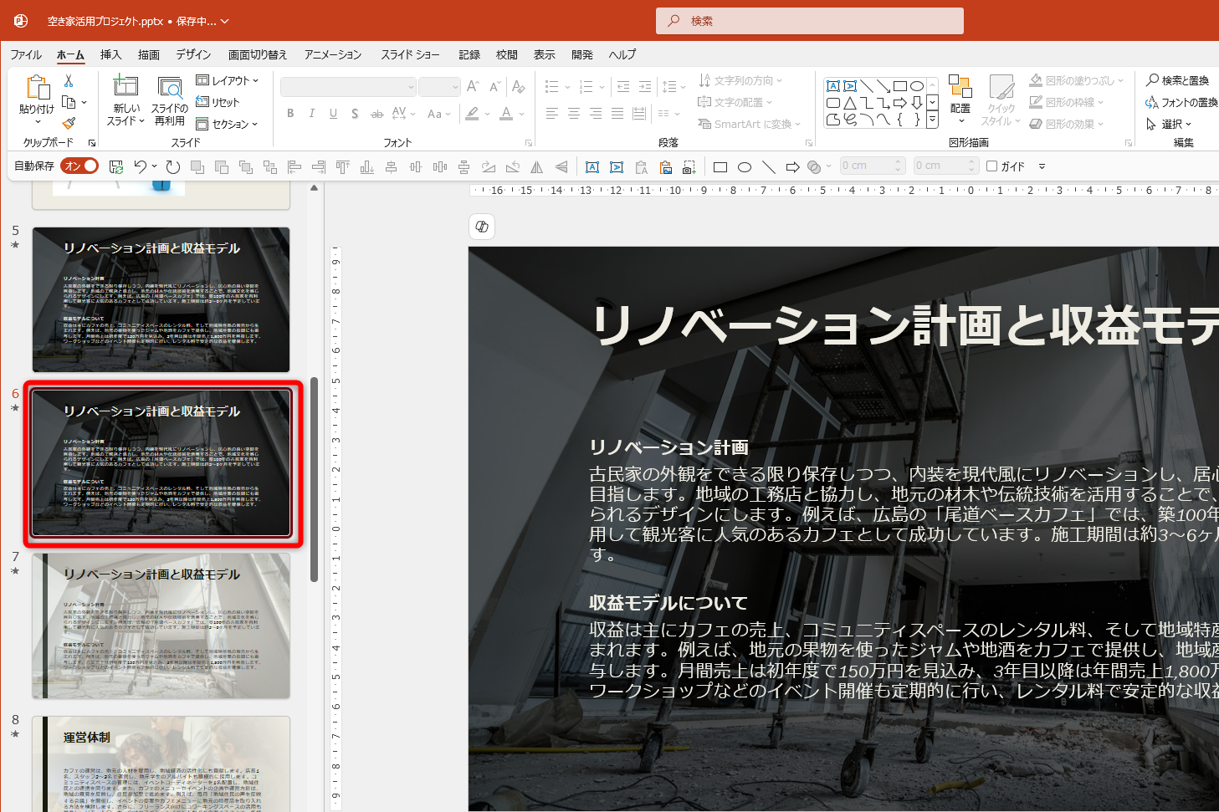Select the Format Painter brush icon
1219x812 pixels.
tap(69, 123)
